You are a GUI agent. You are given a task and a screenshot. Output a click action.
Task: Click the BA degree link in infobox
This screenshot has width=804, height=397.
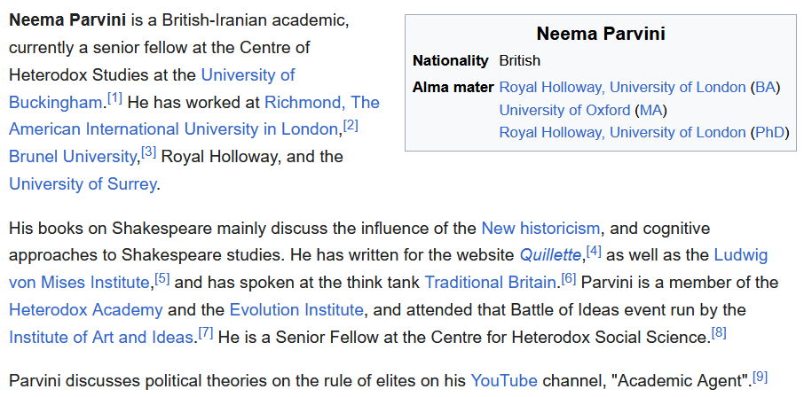coord(765,87)
